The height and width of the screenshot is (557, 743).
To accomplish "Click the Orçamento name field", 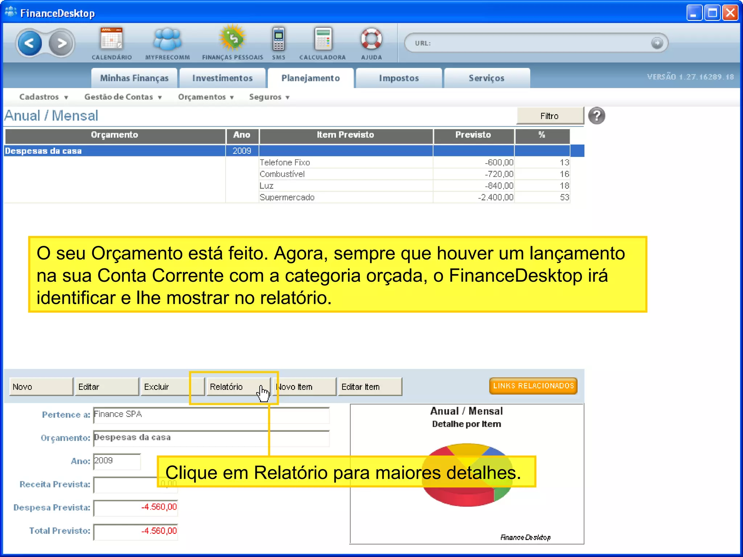I will (211, 438).
